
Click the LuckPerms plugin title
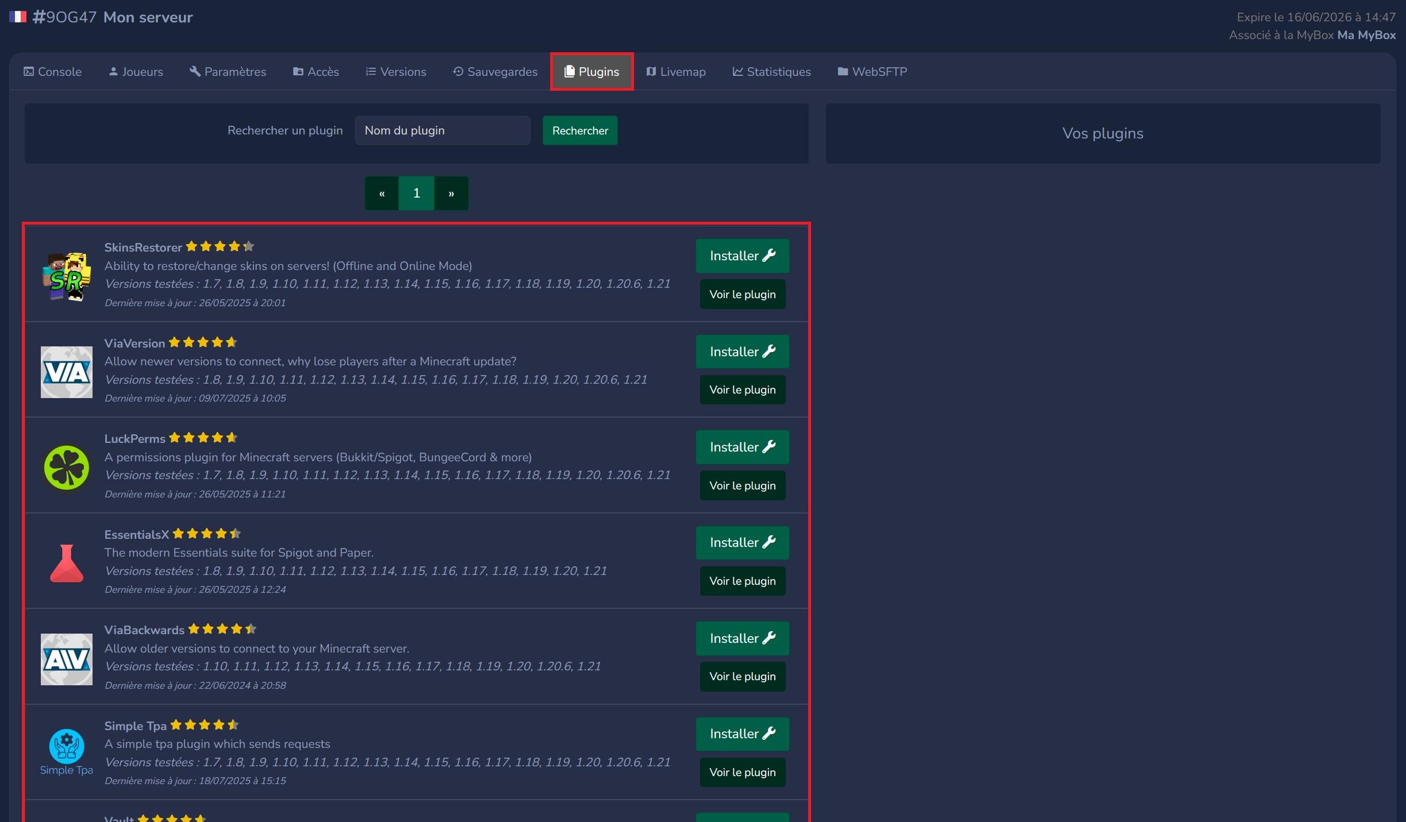click(x=135, y=439)
